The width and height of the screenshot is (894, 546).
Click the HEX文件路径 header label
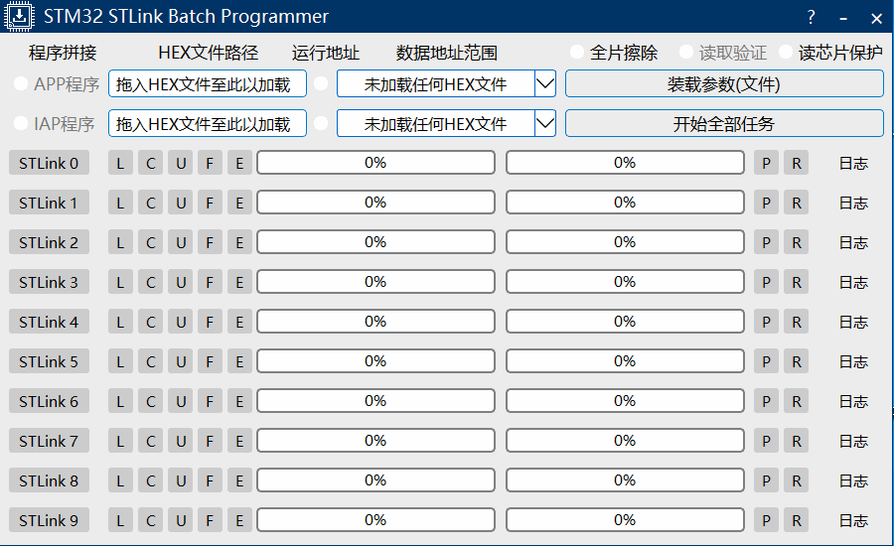[209, 53]
